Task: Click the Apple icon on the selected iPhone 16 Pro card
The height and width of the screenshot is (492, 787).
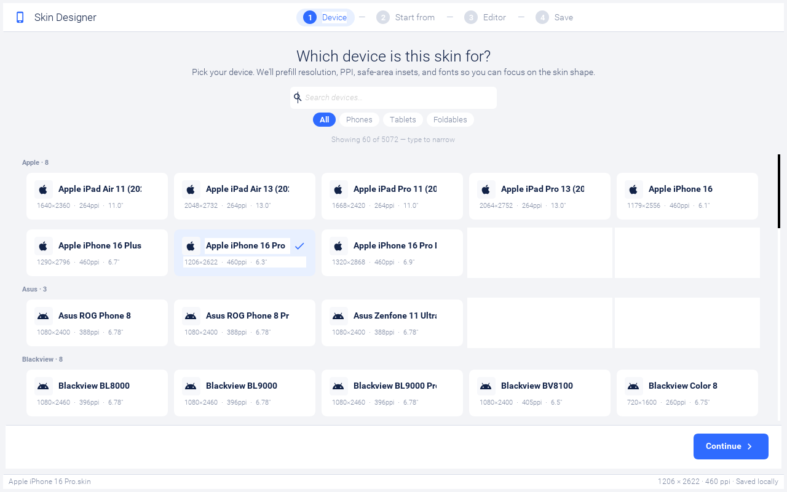Action: (x=191, y=246)
